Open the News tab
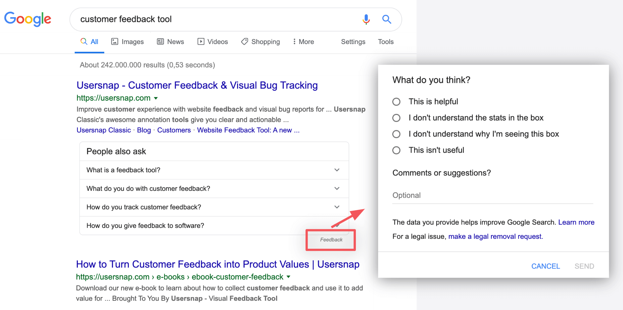The height and width of the screenshot is (310, 623). [170, 42]
